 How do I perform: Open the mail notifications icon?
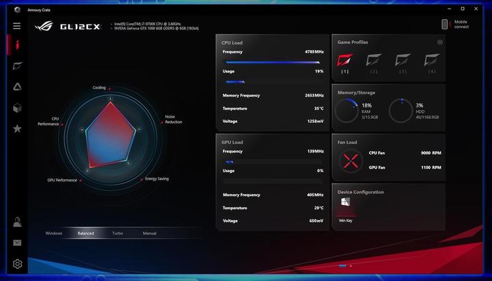click(x=17, y=243)
